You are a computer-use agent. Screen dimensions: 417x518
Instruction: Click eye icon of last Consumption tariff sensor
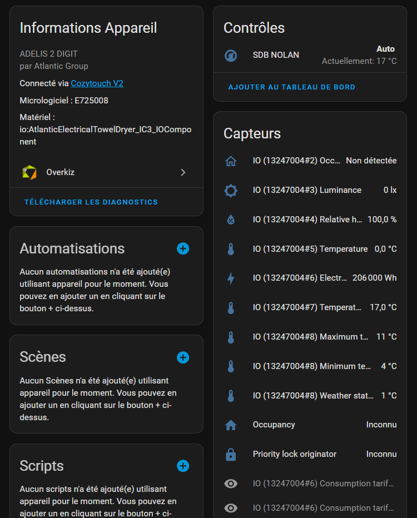pyautogui.click(x=231, y=508)
